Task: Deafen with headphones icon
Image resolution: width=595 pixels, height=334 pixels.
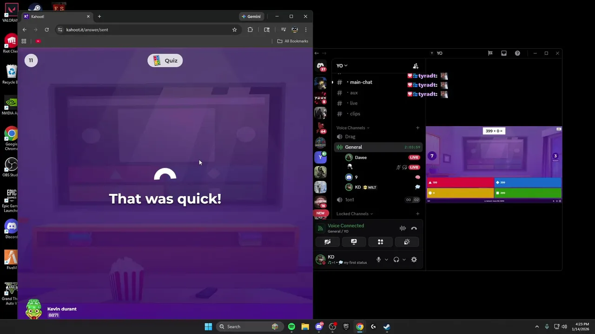Action: [396, 260]
